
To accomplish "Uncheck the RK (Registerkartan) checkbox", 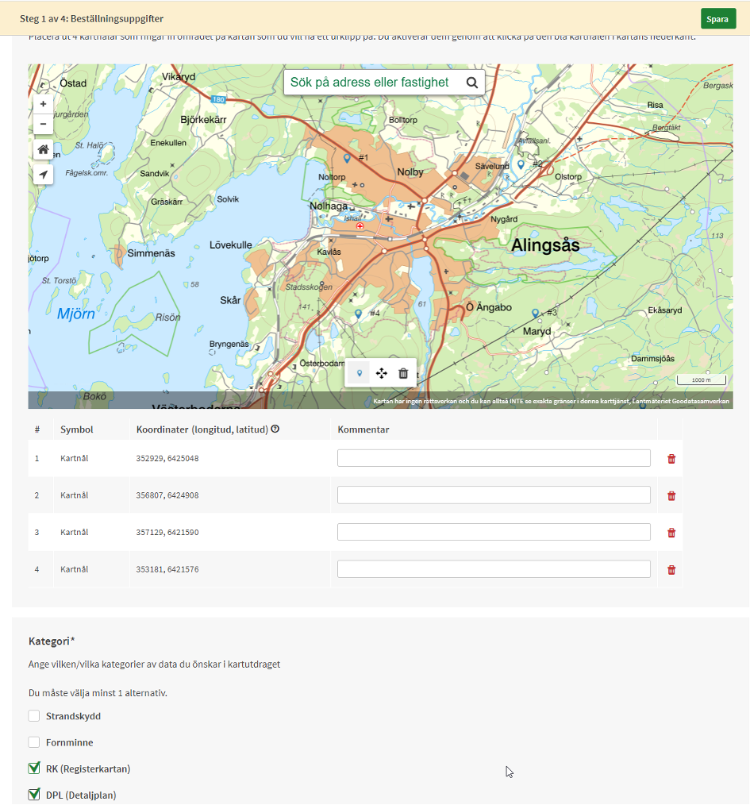I will 34,768.
